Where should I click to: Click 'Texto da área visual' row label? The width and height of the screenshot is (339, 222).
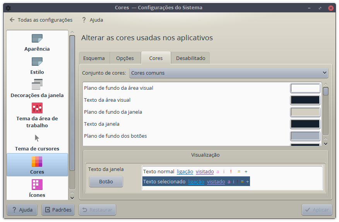(107, 100)
